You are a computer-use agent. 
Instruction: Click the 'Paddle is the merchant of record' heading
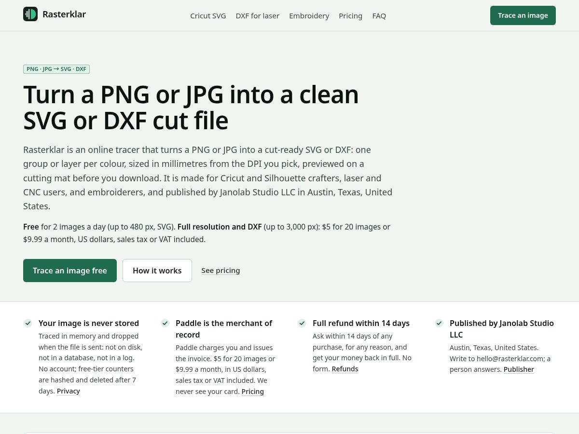point(224,329)
